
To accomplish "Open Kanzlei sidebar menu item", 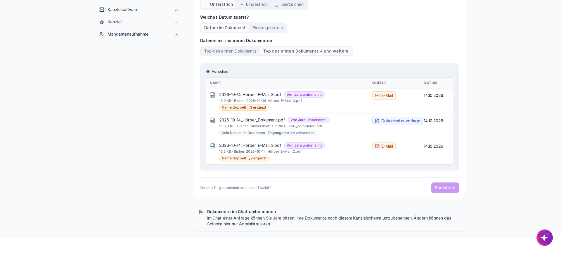I will (139, 22).
